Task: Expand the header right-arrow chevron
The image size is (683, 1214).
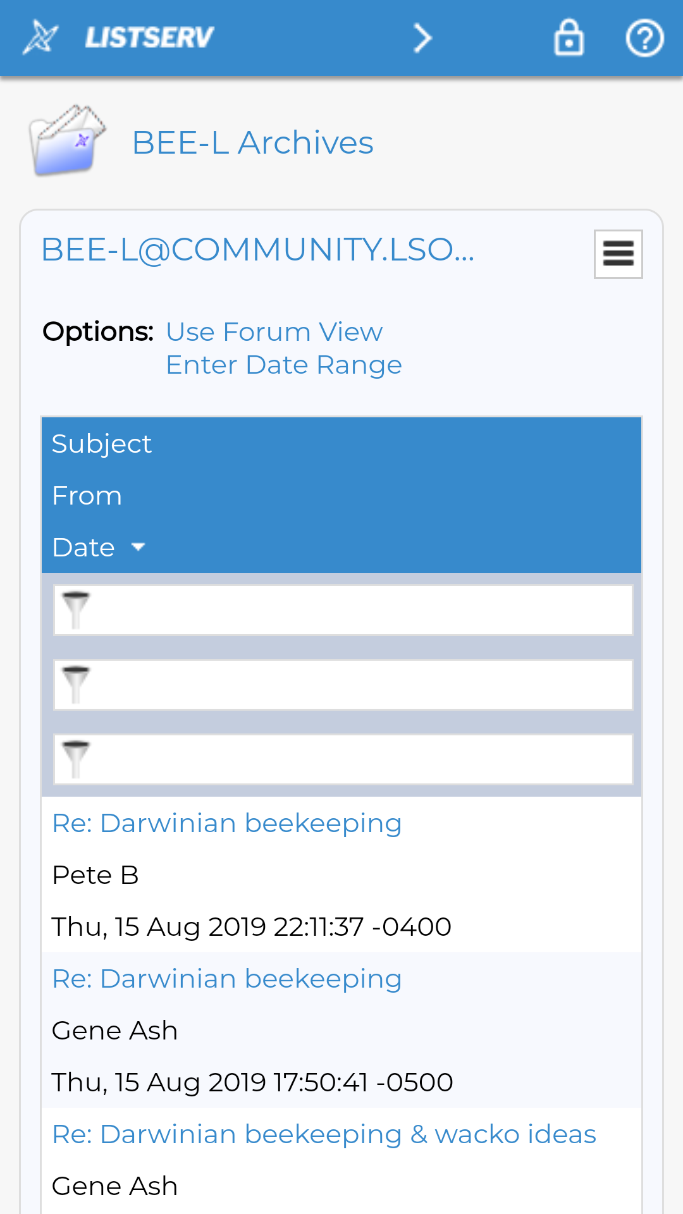Action: [422, 38]
